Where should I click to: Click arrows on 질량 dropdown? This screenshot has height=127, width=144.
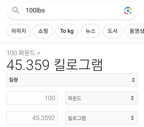point(133,80)
